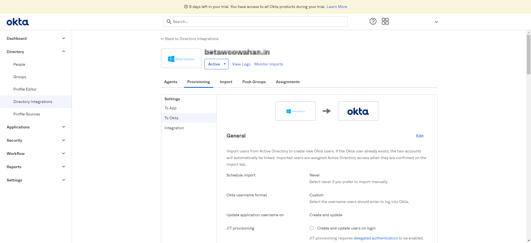
Task: Open People in the sidebar
Action: [36, 64]
